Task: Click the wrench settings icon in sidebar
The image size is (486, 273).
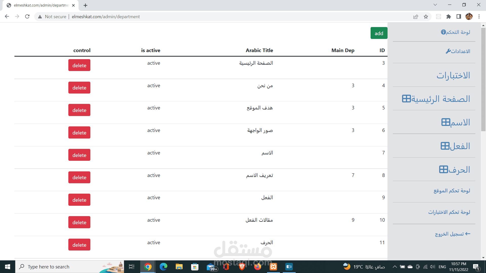Action: (448, 51)
